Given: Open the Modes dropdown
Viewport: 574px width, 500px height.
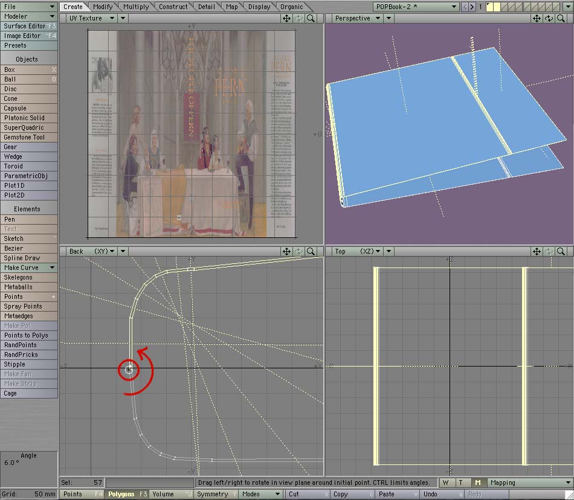Looking at the screenshot, I should coord(260,494).
